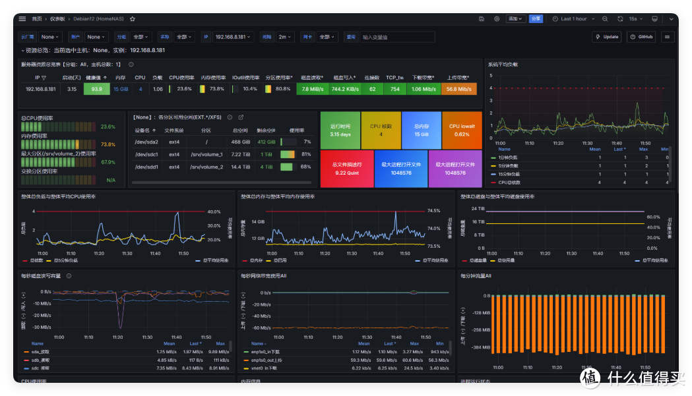Open the 分组 variable dropdown
Image resolution: width=692 pixels, height=396 pixels.
[141, 37]
